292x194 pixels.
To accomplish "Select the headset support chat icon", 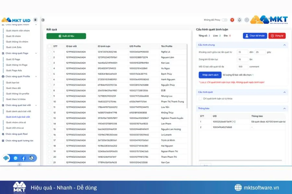I will click(x=6, y=158).
